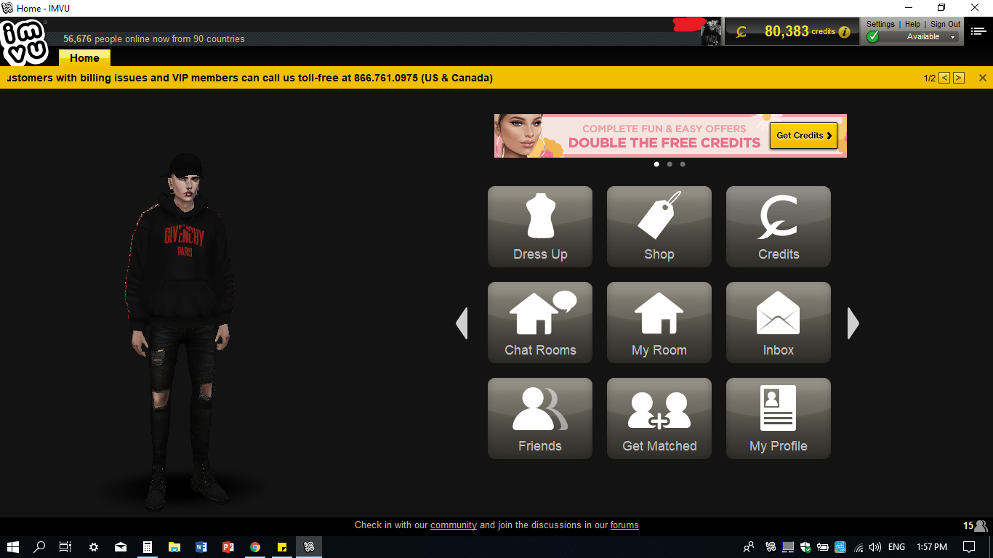This screenshot has height=558, width=993.
Task: Open Settings from the top bar
Action: point(880,23)
